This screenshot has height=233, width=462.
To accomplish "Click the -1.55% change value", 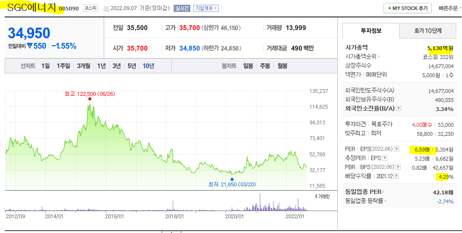I will point(64,46).
